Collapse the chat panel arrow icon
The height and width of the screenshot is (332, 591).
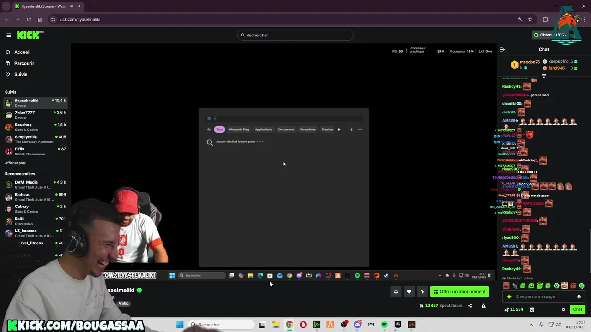(x=502, y=49)
